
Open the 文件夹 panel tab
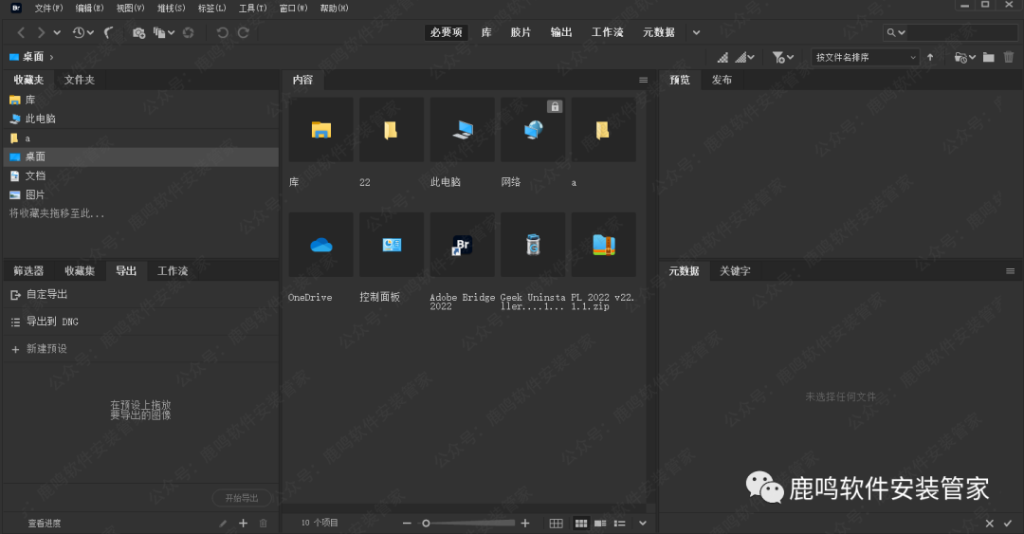pos(79,80)
